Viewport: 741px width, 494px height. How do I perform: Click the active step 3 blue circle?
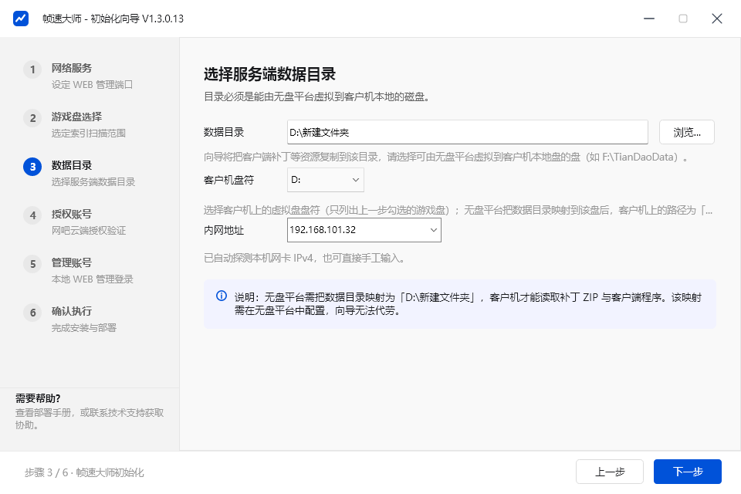coord(32,167)
